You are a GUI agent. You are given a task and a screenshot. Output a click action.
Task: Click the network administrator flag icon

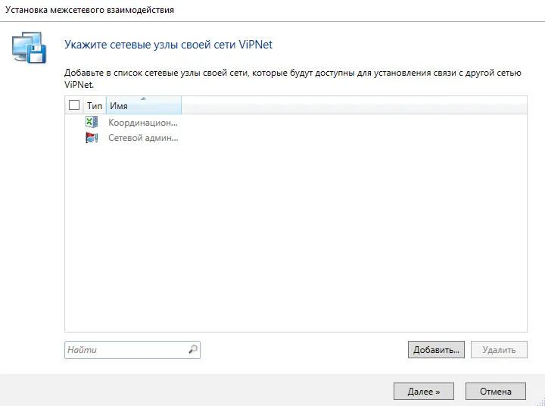click(x=92, y=138)
